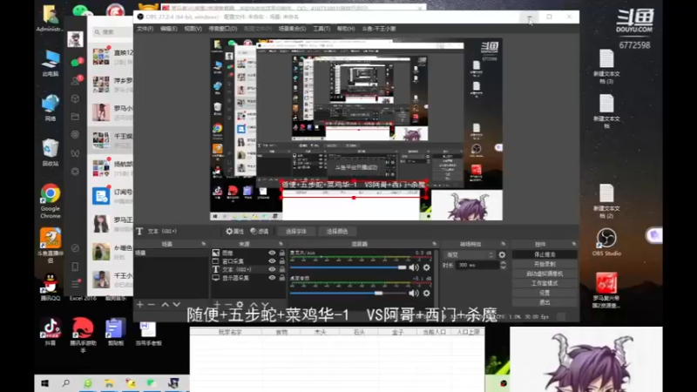Open WeChat contacts icon in sidebar
Image resolution: width=697 pixels, height=392 pixels.
75,81
